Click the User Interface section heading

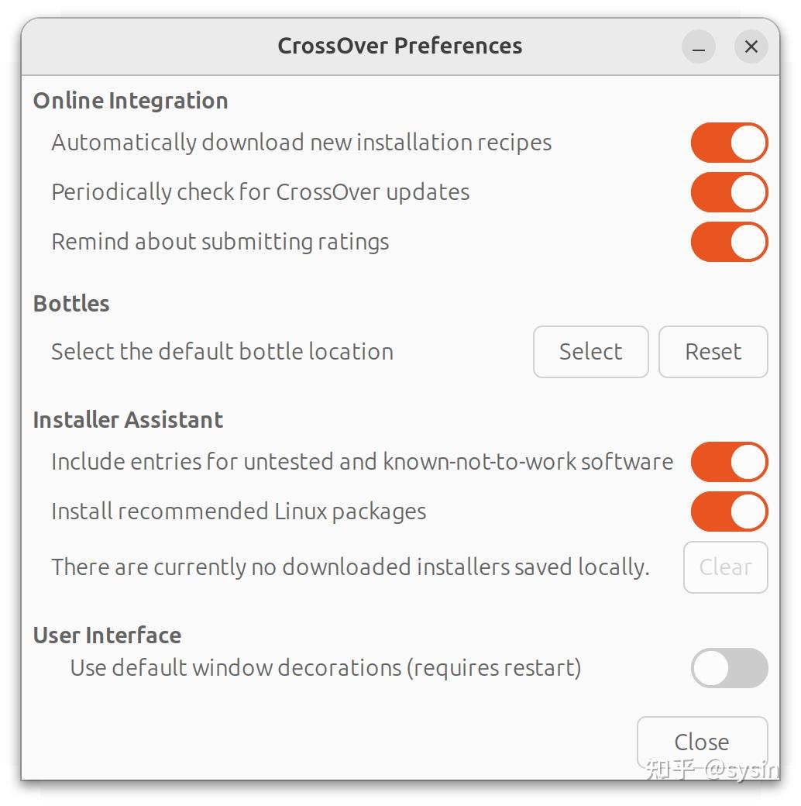point(106,635)
